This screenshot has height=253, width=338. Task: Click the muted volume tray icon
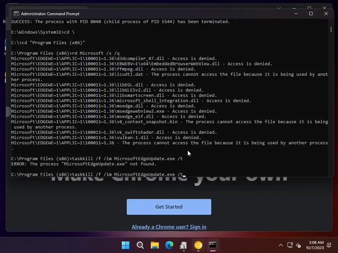(x=298, y=245)
